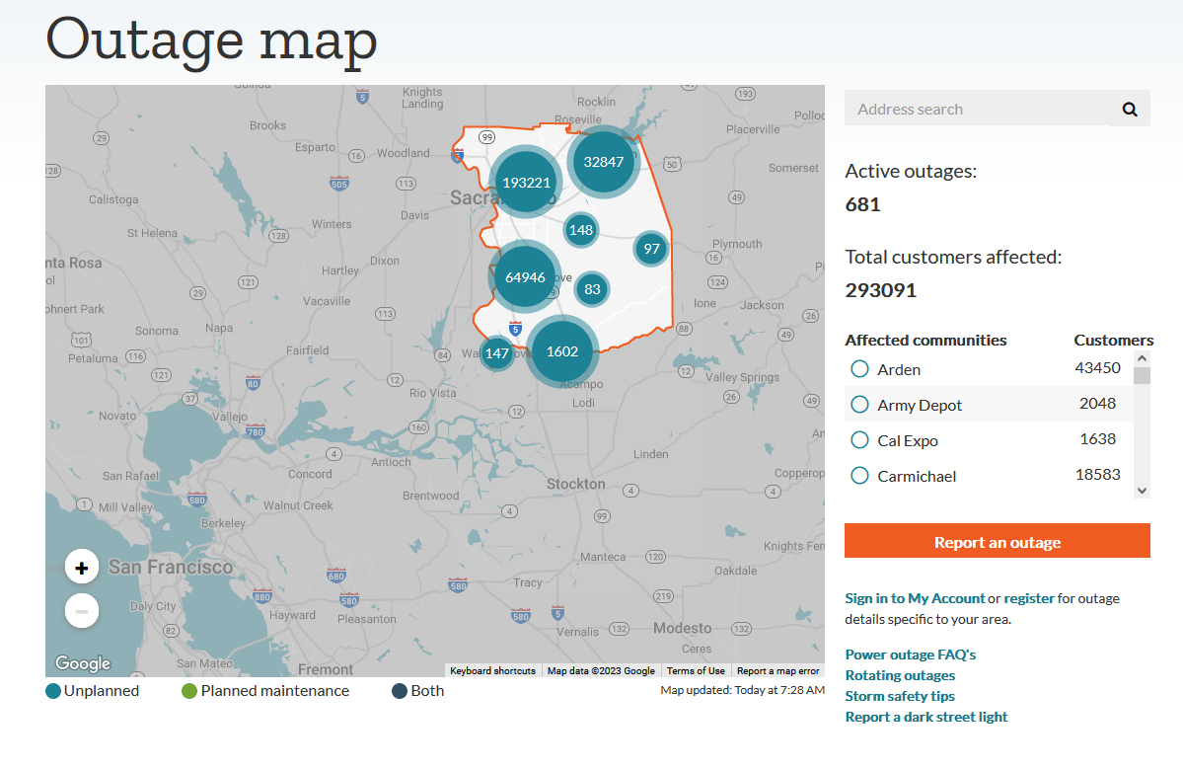Click the Customers column header
Screen dimensions: 1183x770
tap(1114, 341)
